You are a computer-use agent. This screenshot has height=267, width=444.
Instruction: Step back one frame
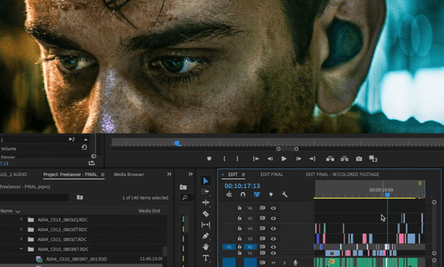pyautogui.click(x=270, y=159)
